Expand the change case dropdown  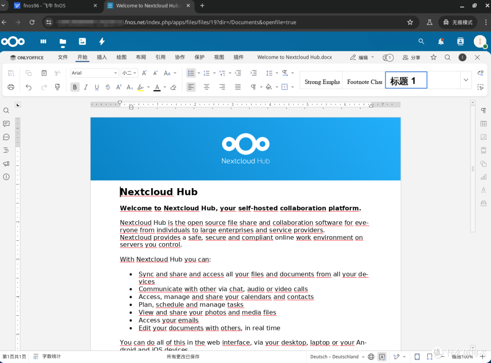175,73
